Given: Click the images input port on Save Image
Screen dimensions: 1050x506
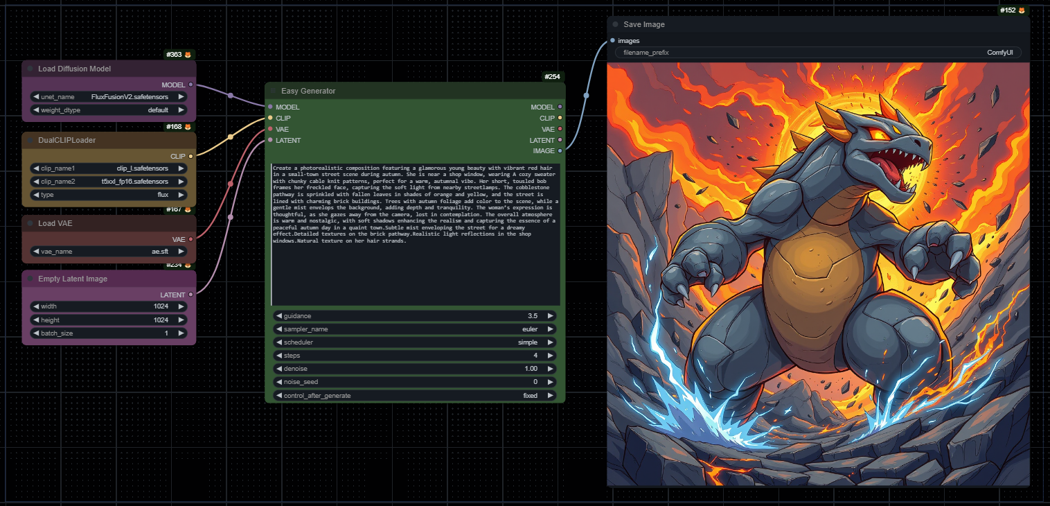Looking at the screenshot, I should 612,40.
